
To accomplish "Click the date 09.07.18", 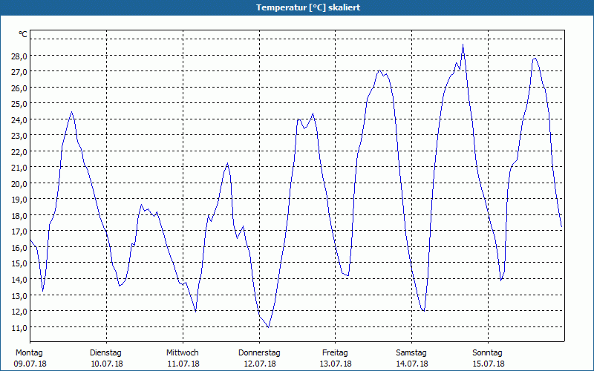I will (x=30, y=364).
